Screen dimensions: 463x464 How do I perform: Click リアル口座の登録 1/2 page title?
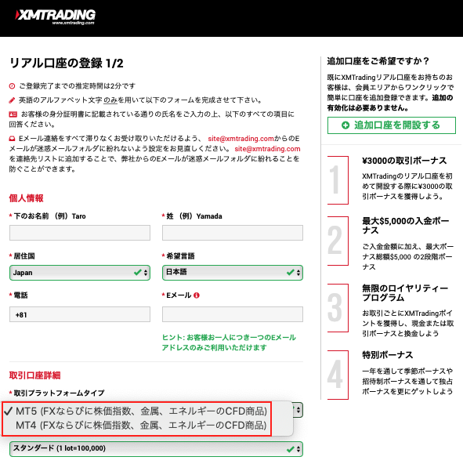(67, 63)
